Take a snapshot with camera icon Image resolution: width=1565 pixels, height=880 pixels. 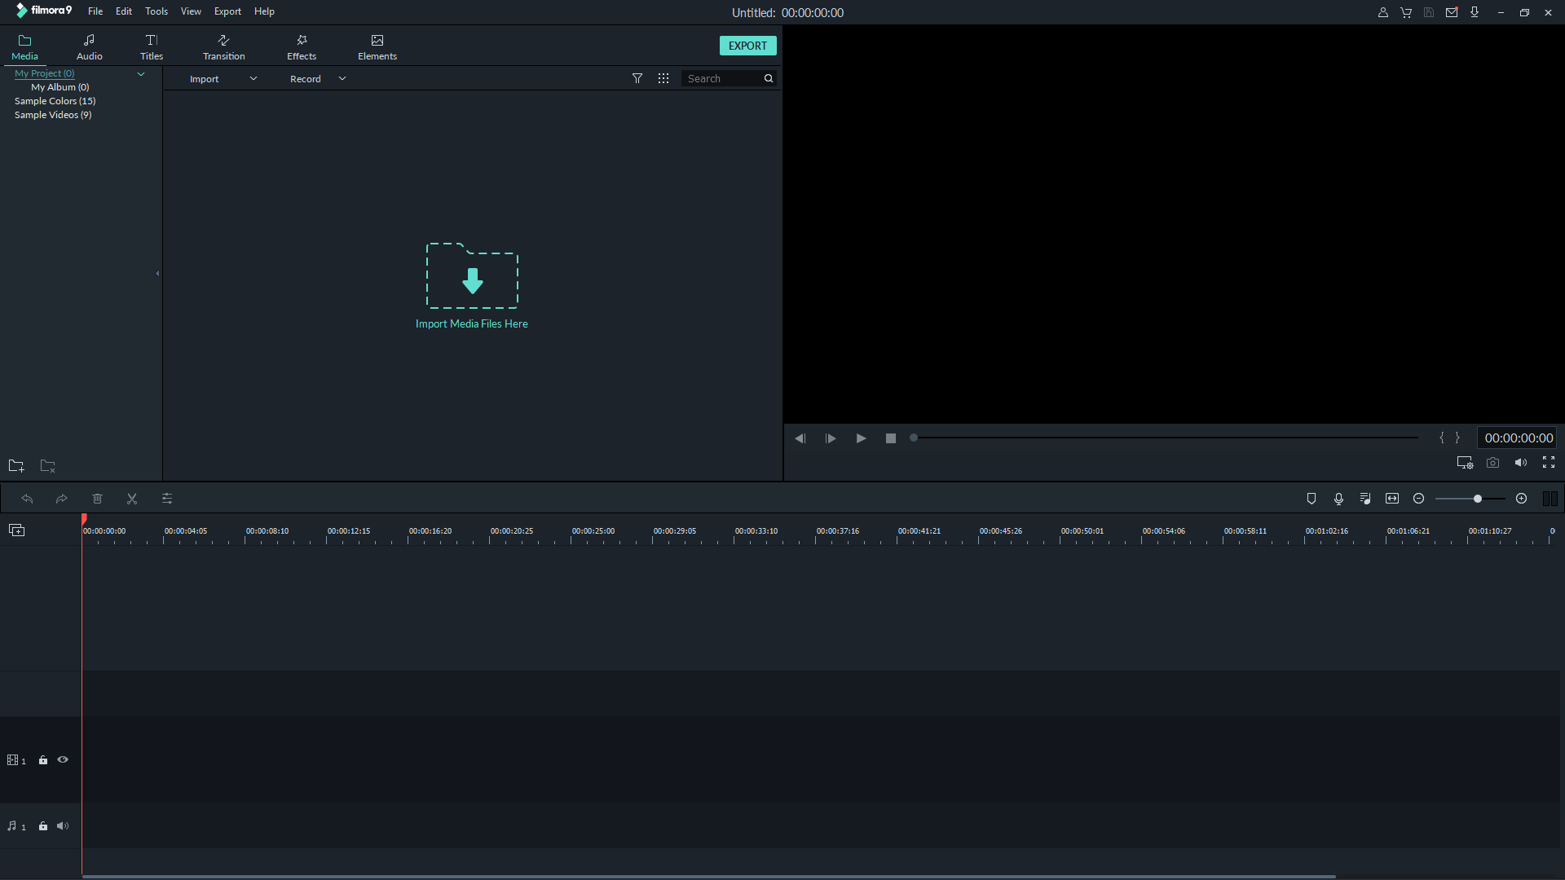tap(1492, 463)
